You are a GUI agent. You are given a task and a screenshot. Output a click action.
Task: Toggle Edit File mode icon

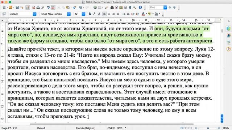click(28, 7)
